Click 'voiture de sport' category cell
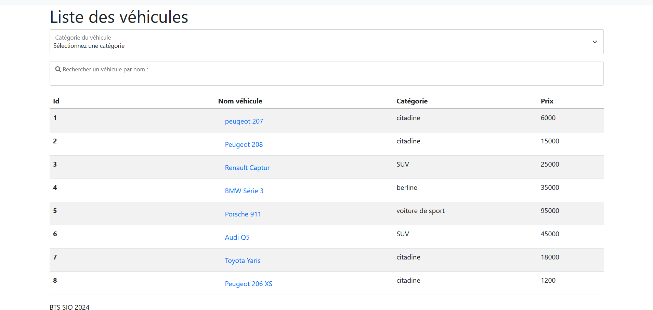This screenshot has width=653, height=310. click(420, 211)
